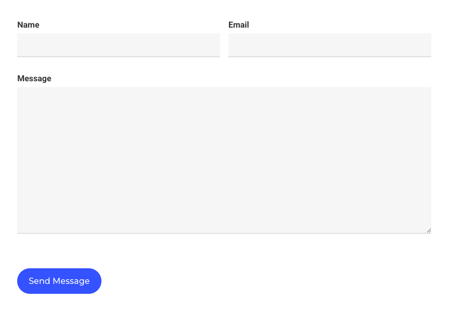Click the blue Send Message pill button
The width and height of the screenshot is (449, 311).
tap(59, 281)
